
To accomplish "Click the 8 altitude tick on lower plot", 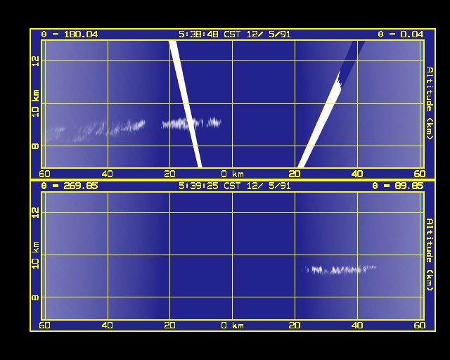I will 35,297.
